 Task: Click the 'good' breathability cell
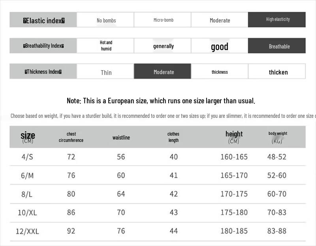coord(220,47)
